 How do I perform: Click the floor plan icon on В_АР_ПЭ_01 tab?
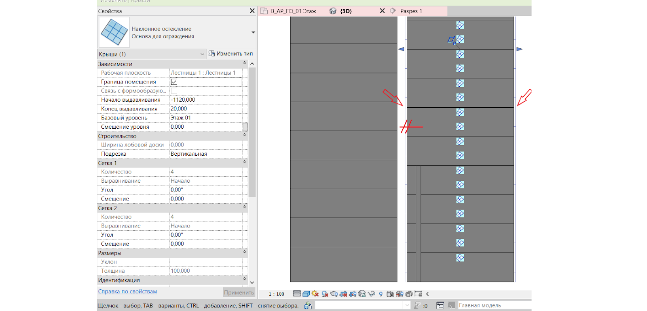pos(264,11)
